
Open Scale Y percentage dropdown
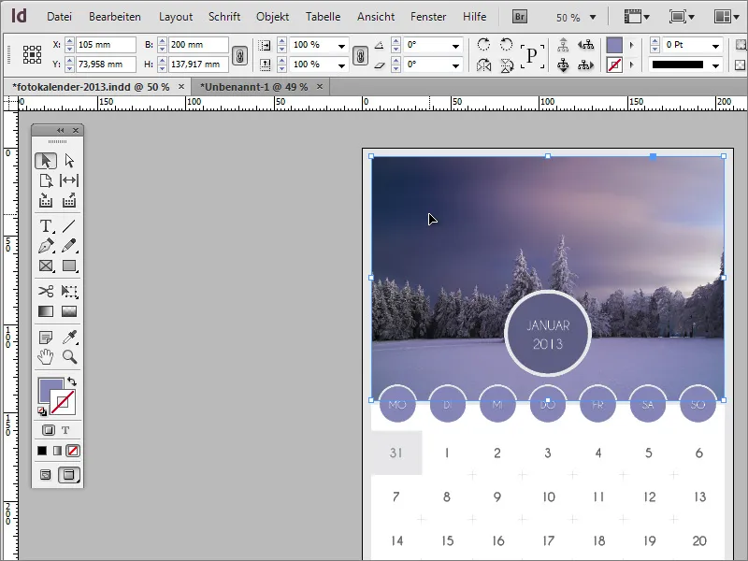click(x=341, y=65)
